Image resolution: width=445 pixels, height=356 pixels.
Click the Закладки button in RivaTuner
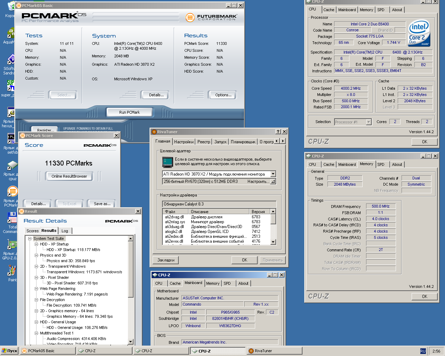click(x=166, y=260)
